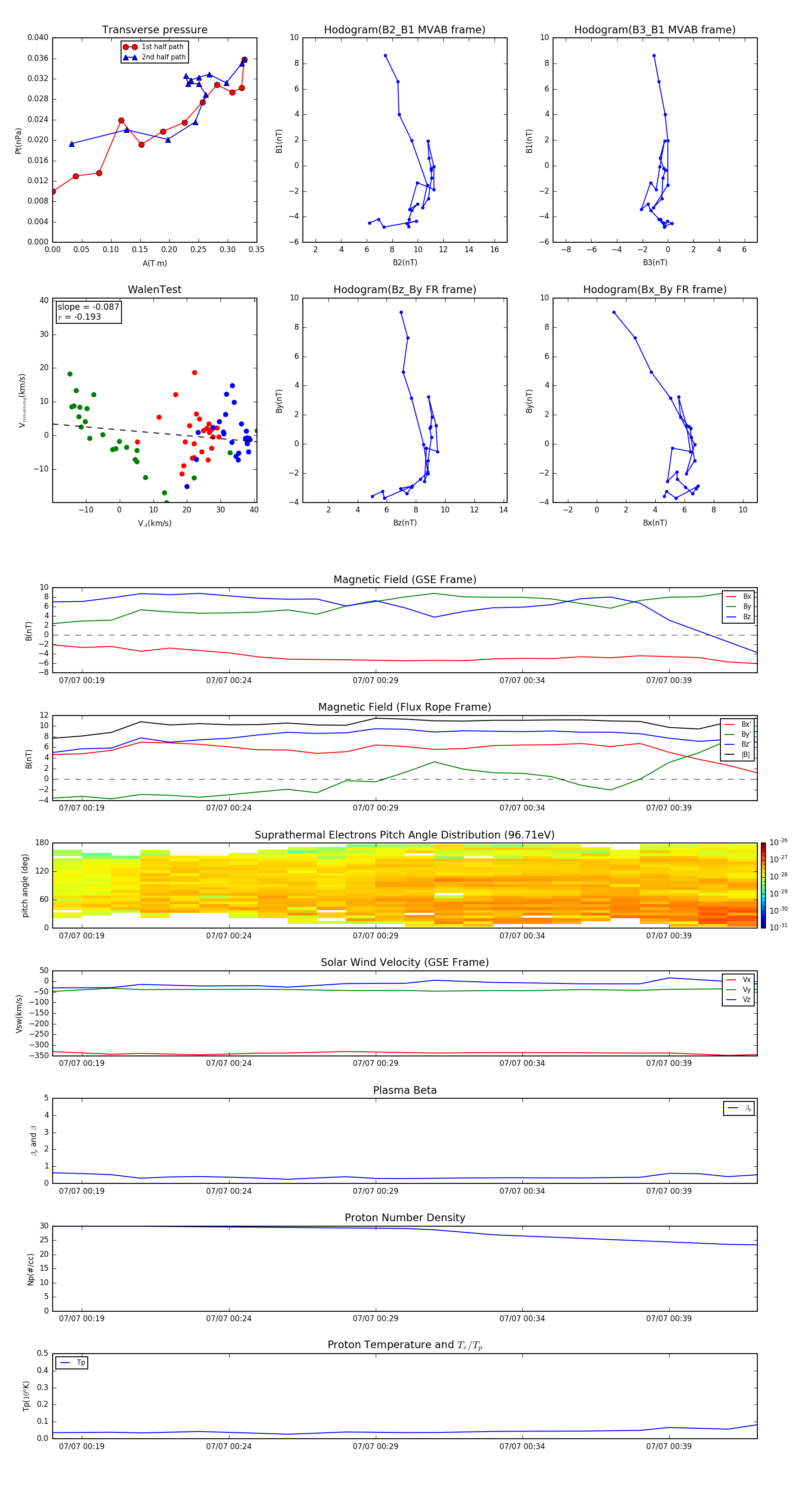Click the "Tp(10^6K)" y-axis label

point(26,1396)
